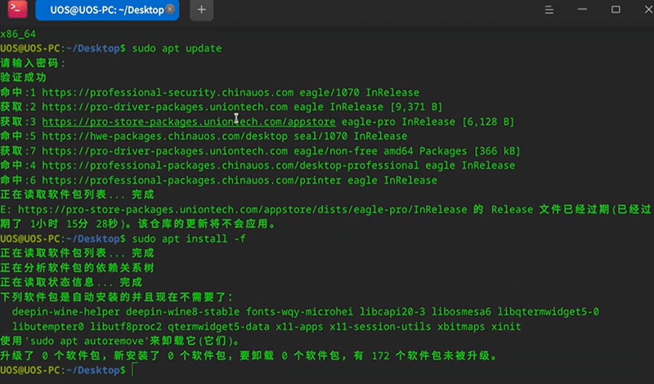Click the last prompt's cursor input area
654x384 pixels.
[134, 370]
